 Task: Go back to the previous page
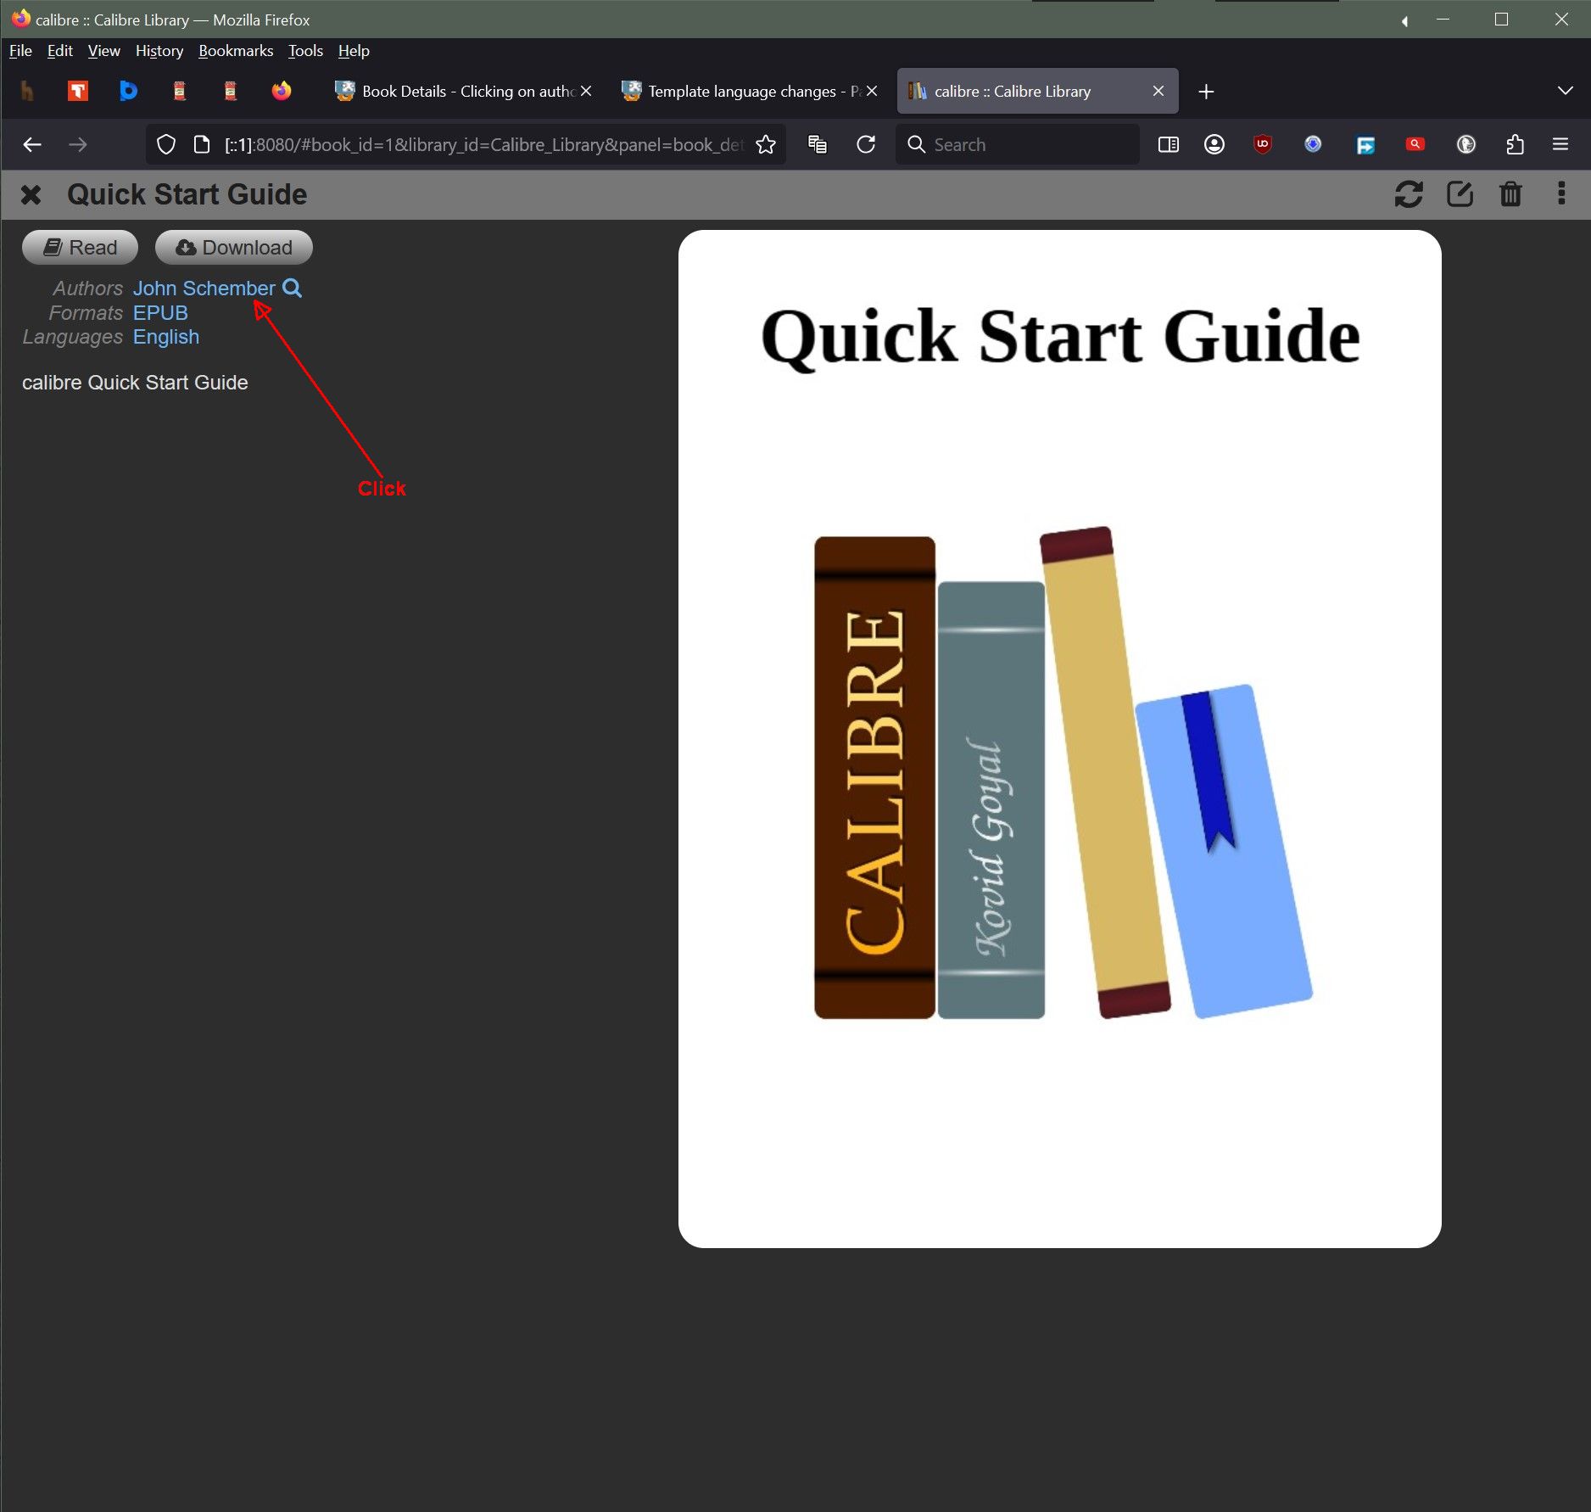point(32,145)
